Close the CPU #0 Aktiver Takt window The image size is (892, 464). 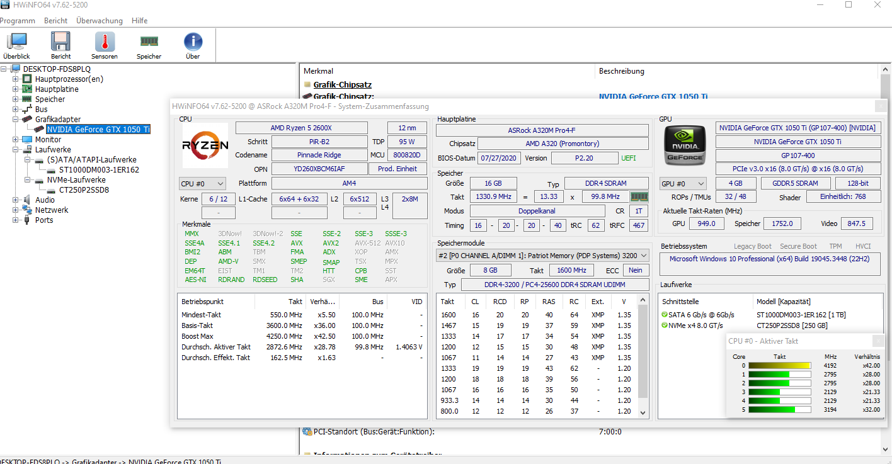pos(878,341)
